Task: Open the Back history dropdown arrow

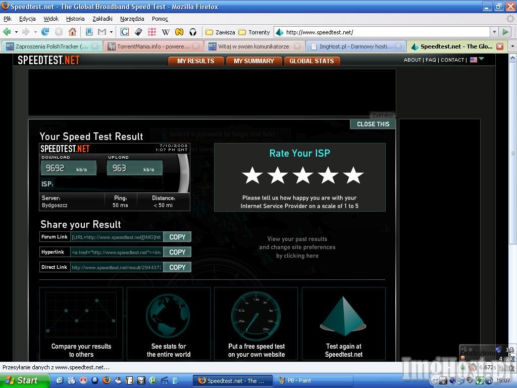Action: tap(16, 32)
